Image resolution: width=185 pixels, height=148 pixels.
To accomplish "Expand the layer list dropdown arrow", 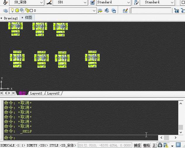I will pyautogui.click(x=94, y=11).
